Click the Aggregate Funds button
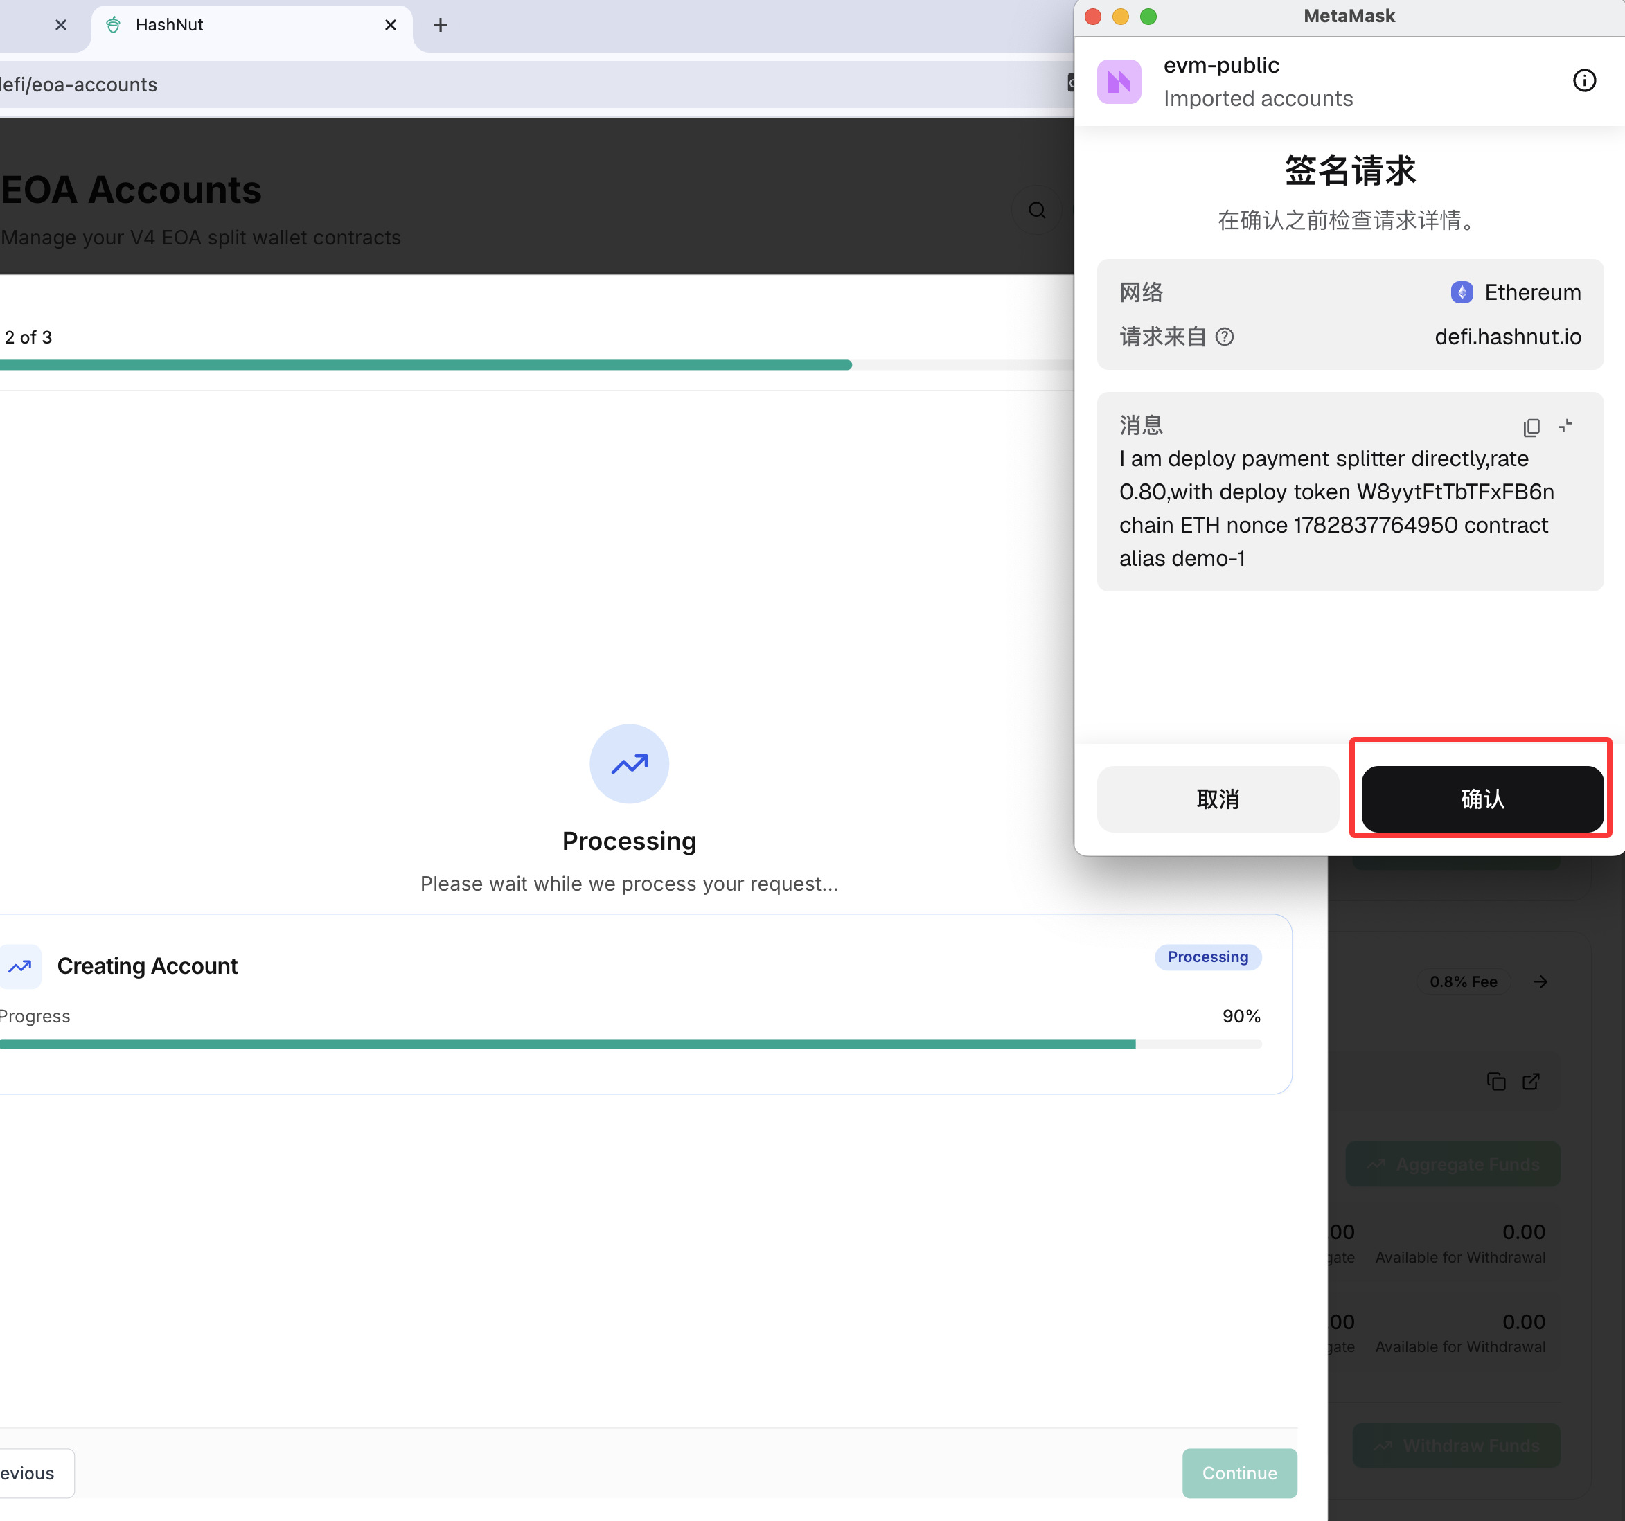Image resolution: width=1625 pixels, height=1521 pixels. tap(1453, 1164)
